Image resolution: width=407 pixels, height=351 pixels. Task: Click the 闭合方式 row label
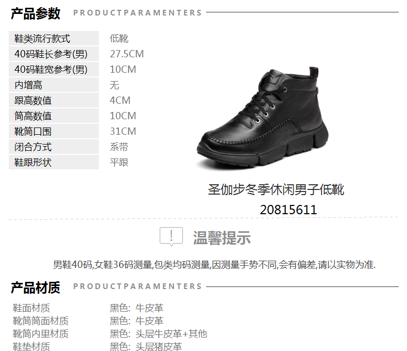[54, 147]
